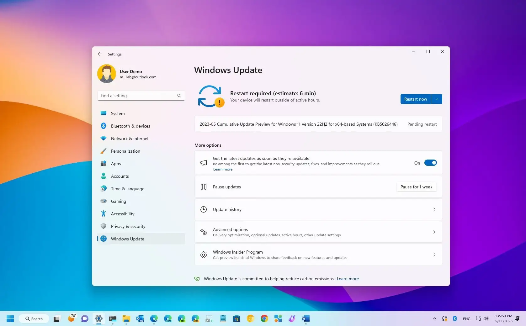Image resolution: width=526 pixels, height=326 pixels.
Task: Open the Advanced options chevron
Action: point(434,232)
